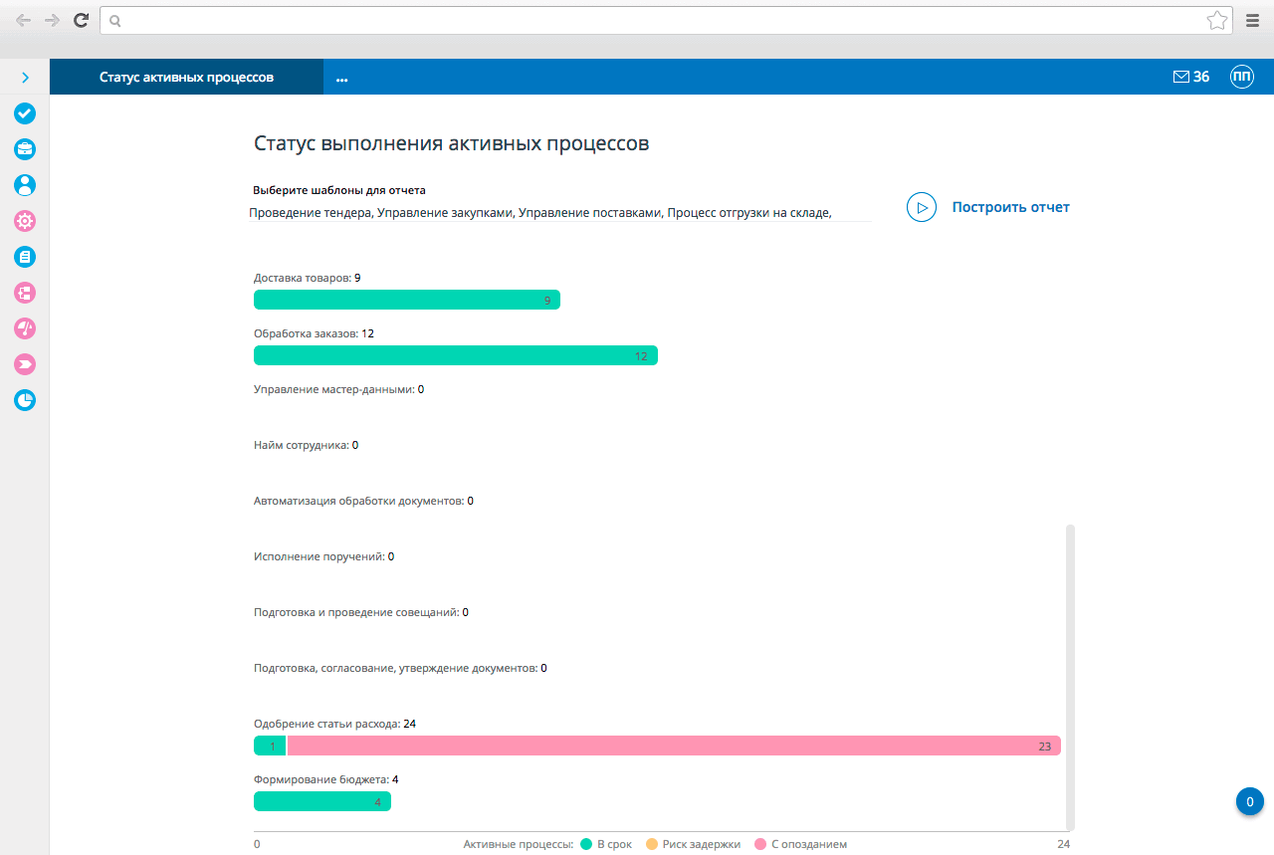Open the user profile person icon
The image size is (1274, 855).
tap(24, 184)
